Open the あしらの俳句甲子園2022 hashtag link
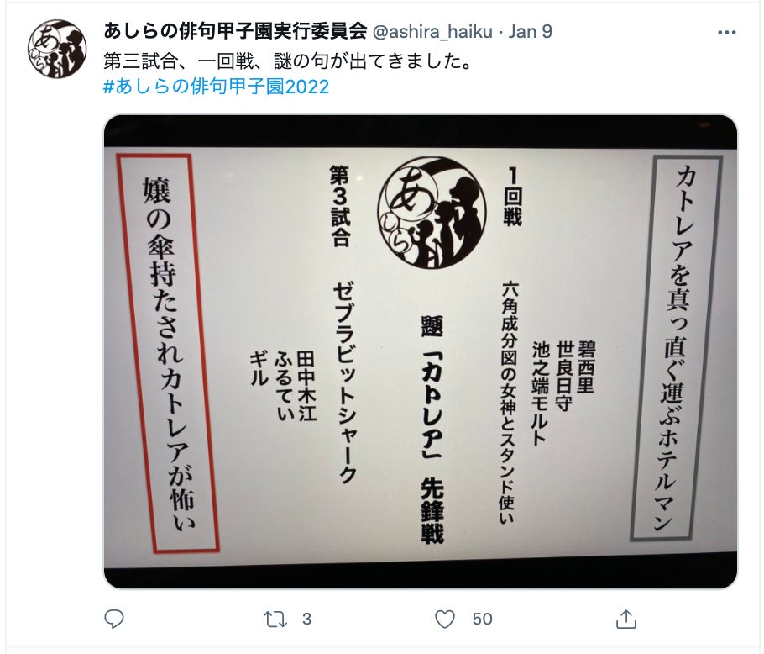Viewport: 764px width, 654px height. click(217, 87)
